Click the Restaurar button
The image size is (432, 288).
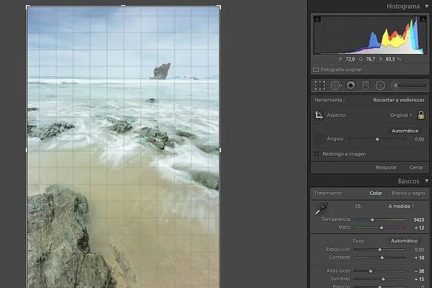(x=386, y=168)
